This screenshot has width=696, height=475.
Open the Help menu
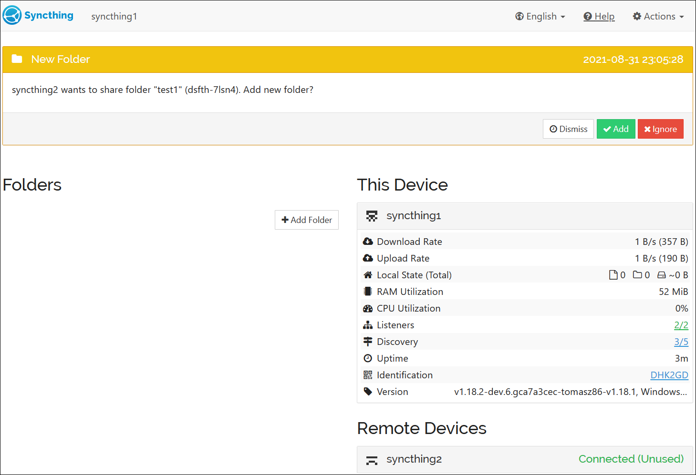point(599,16)
